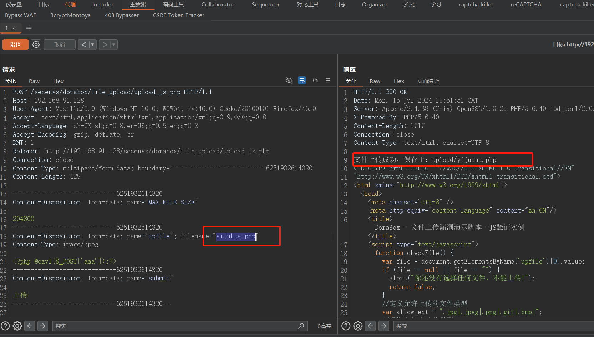The image size is (594, 337).
Task: Open history dropdown next to back arrow
Action: [93, 45]
